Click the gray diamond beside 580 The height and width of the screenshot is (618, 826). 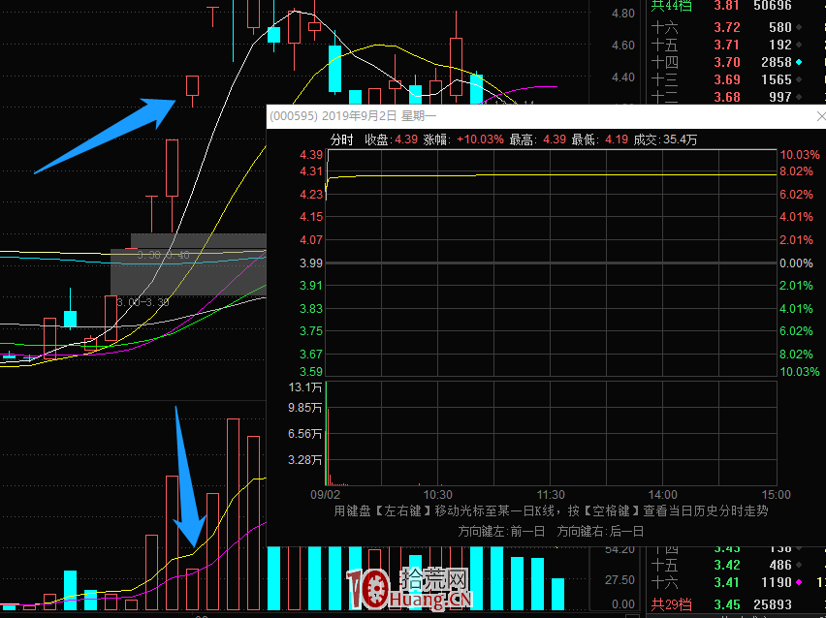point(799,27)
